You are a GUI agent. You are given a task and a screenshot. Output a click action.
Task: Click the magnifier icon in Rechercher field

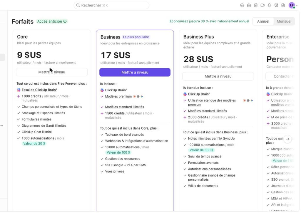tap(78, 5)
